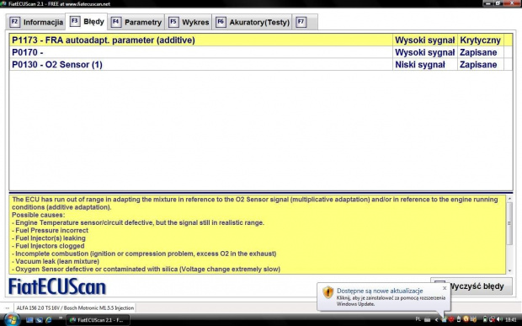This screenshot has height=326, width=522.
Task: Click the 'Fuel Pressure incorrect' cause line
Action: click(x=50, y=231)
